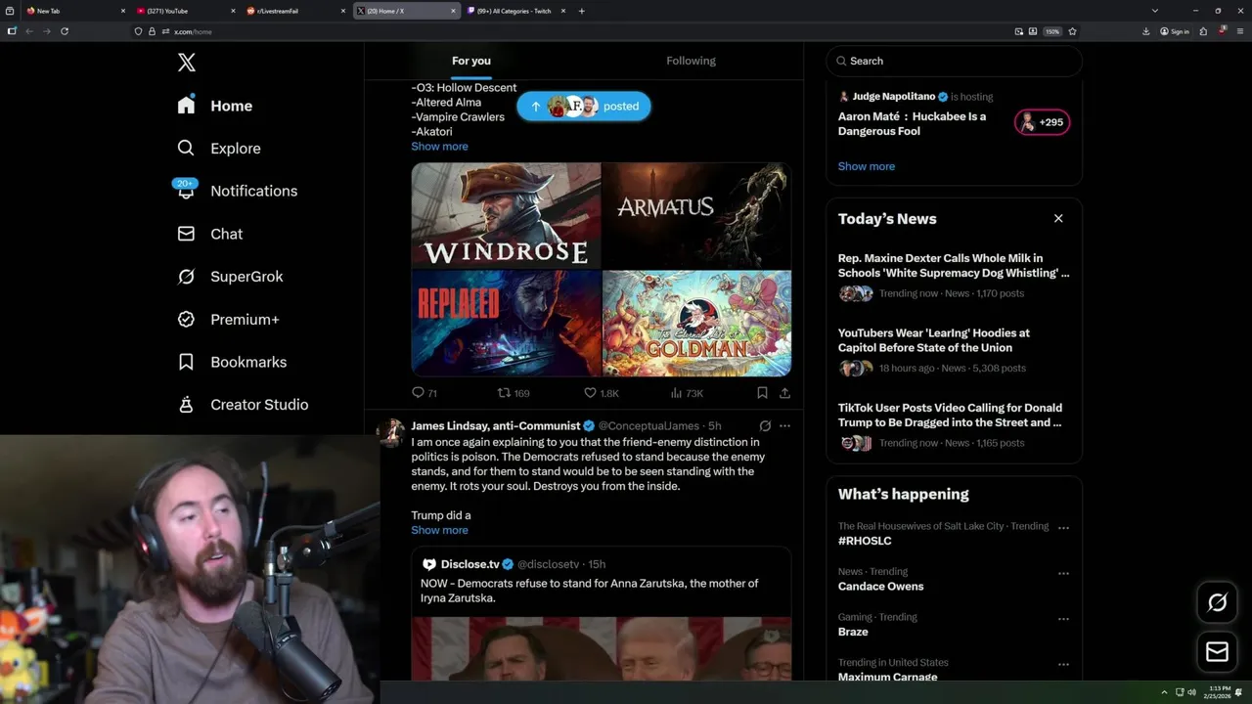Show more of the games post
The width and height of the screenshot is (1252, 704).
[x=439, y=147]
